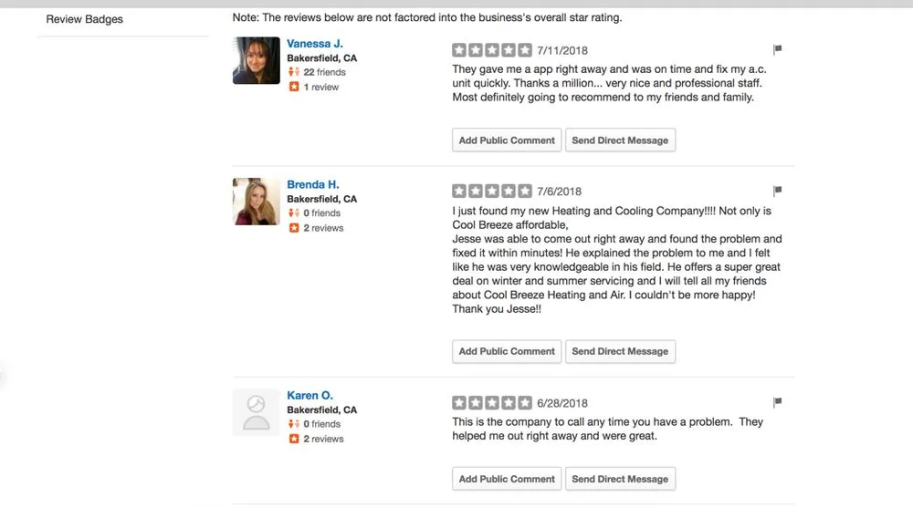This screenshot has width=913, height=508.
Task: Click Vanessa J.'s five-star rating
Action: (x=491, y=49)
